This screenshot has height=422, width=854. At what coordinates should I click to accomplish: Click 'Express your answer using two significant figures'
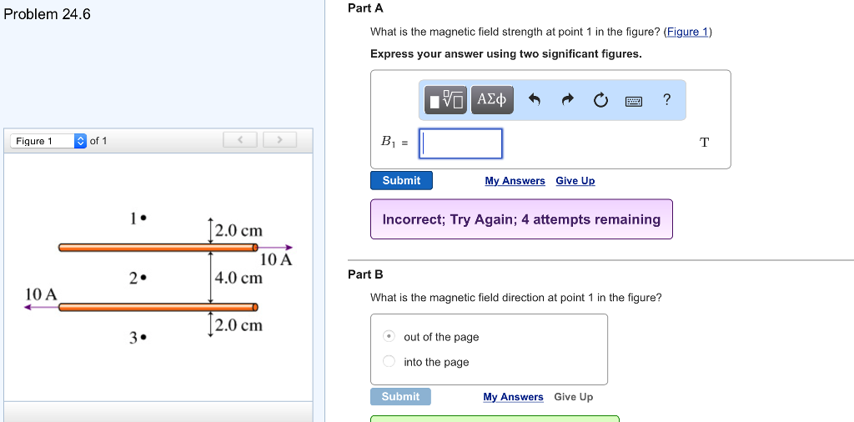[x=506, y=54]
